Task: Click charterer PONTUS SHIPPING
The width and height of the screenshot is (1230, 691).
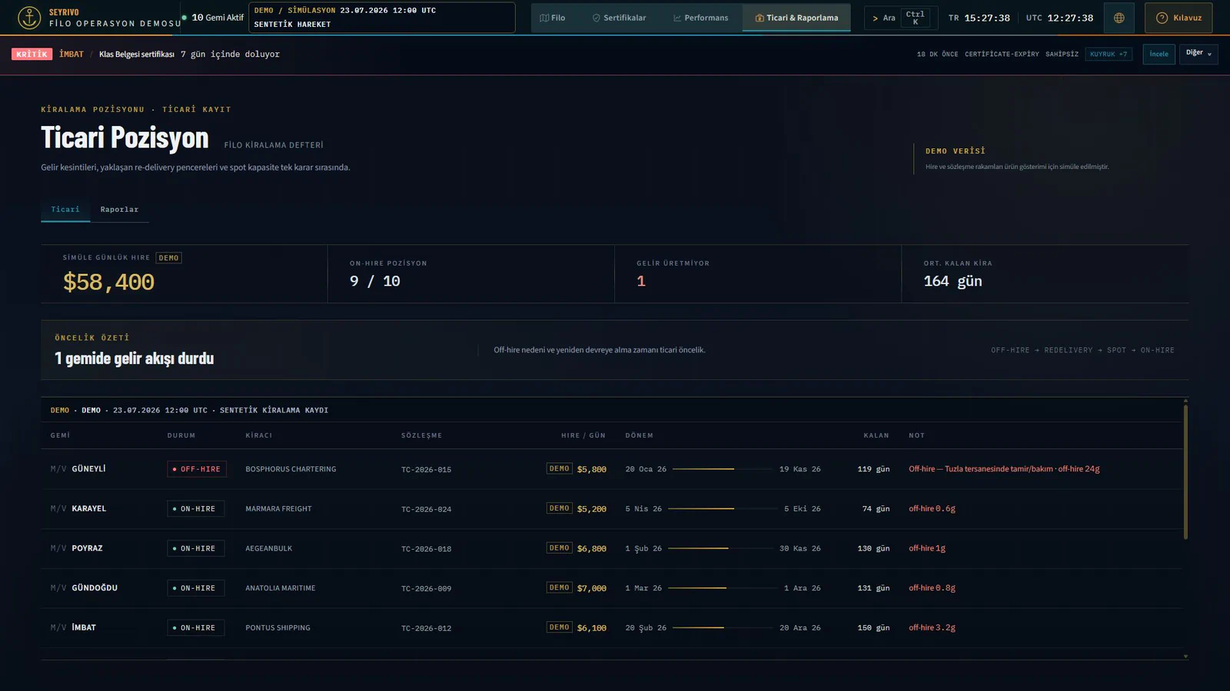Action: [x=278, y=628]
